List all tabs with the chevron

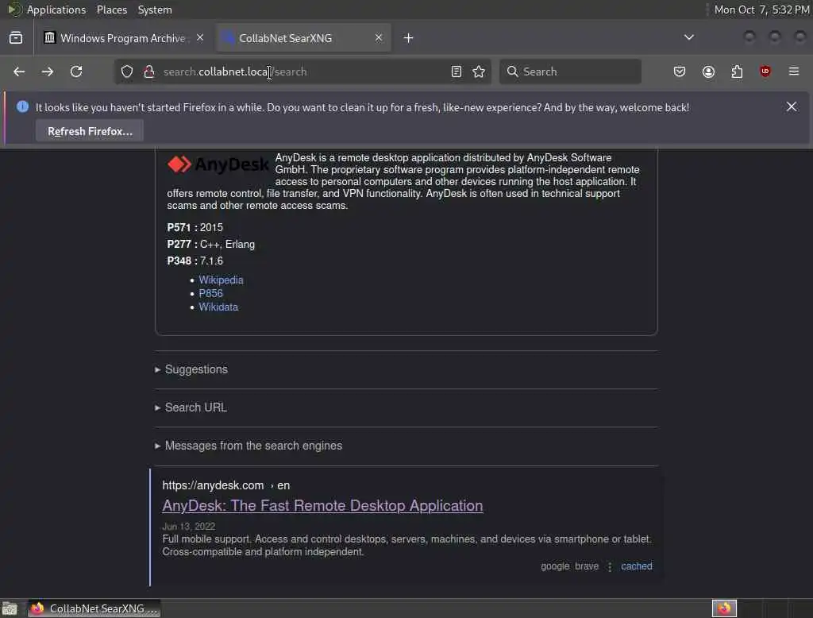click(x=689, y=37)
